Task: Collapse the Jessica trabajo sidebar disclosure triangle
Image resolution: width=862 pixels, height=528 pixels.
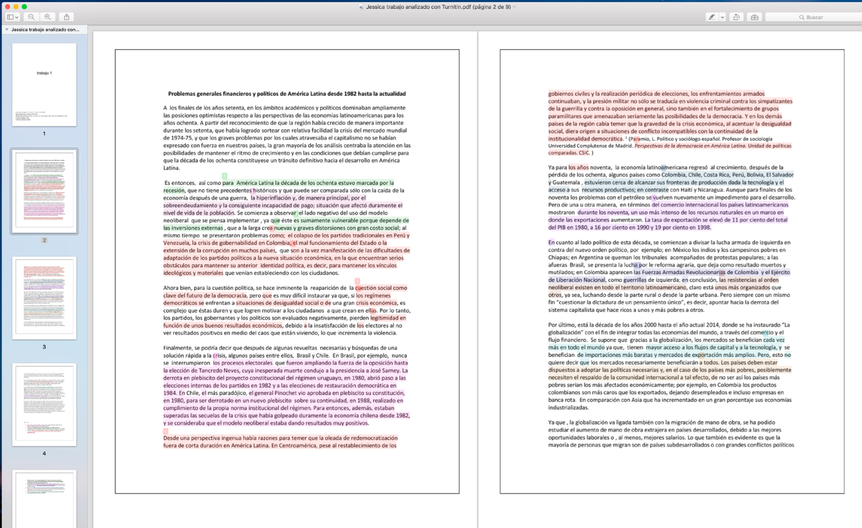Action: coord(7,30)
